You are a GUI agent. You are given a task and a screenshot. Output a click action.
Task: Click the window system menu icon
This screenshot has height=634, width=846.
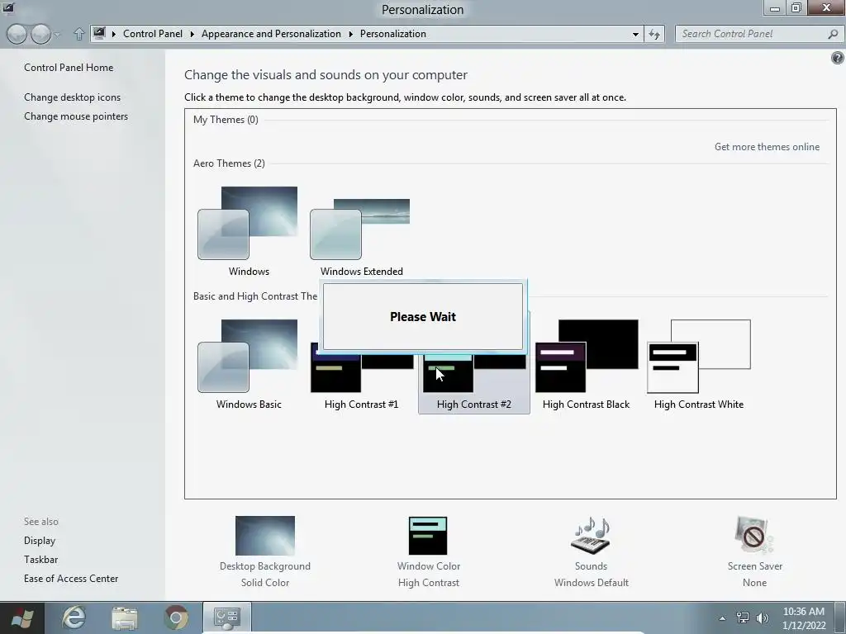click(x=8, y=8)
